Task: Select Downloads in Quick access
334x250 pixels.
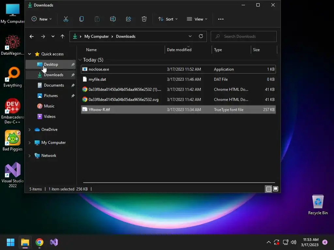Action: pos(51,75)
